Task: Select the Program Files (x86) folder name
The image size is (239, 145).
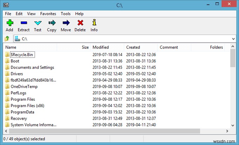Action: pos(27,106)
